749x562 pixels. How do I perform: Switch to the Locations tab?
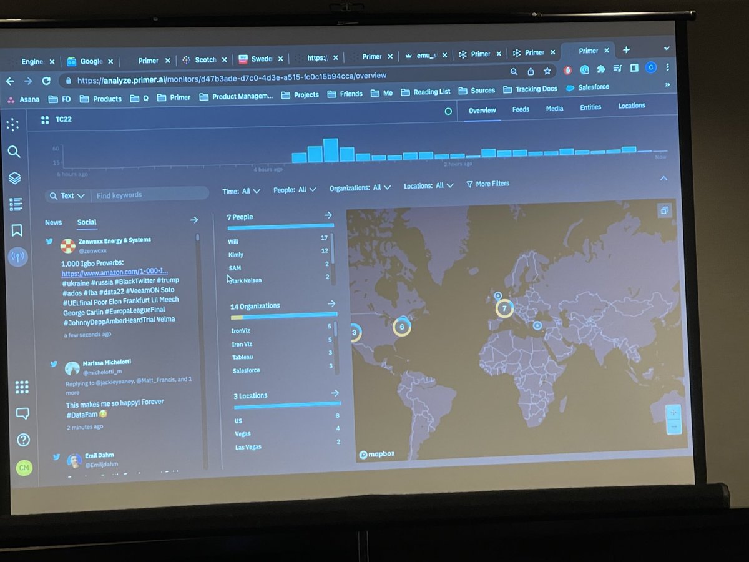tap(632, 106)
